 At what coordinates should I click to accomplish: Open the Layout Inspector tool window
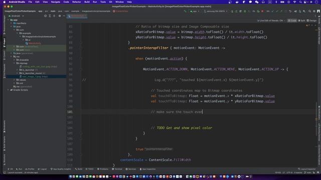tap(306, 169)
